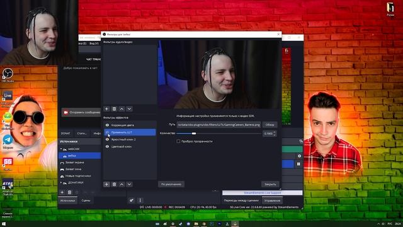Viewport: 403px width, 227px height.
Task: Switch to Источники tab at bottom
Action: pyautogui.click(x=67, y=201)
